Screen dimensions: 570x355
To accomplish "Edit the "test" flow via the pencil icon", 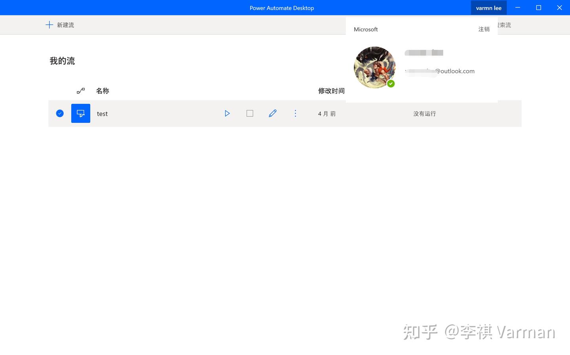I will (x=272, y=113).
